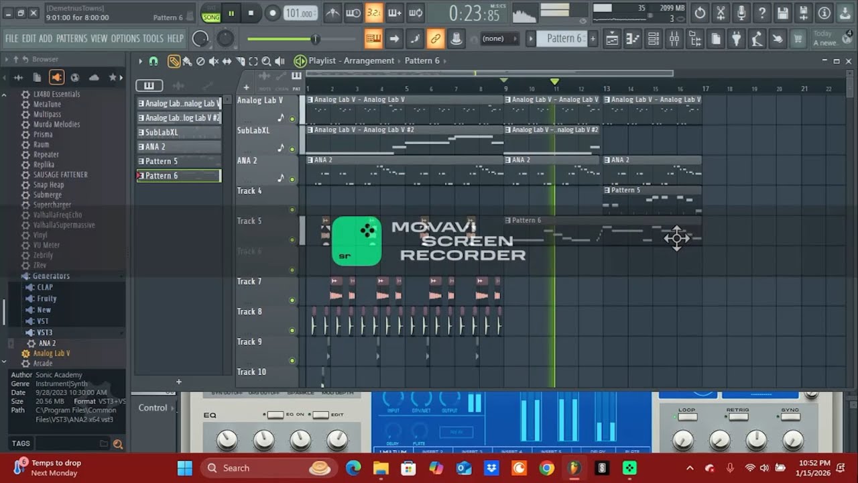The height and width of the screenshot is (483, 858).
Task: Open the Pattern 6 selector dropdown
Action: [562, 38]
